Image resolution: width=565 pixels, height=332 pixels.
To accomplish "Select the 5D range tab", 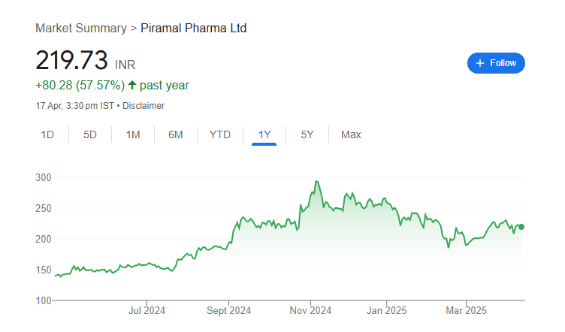I will [90, 134].
